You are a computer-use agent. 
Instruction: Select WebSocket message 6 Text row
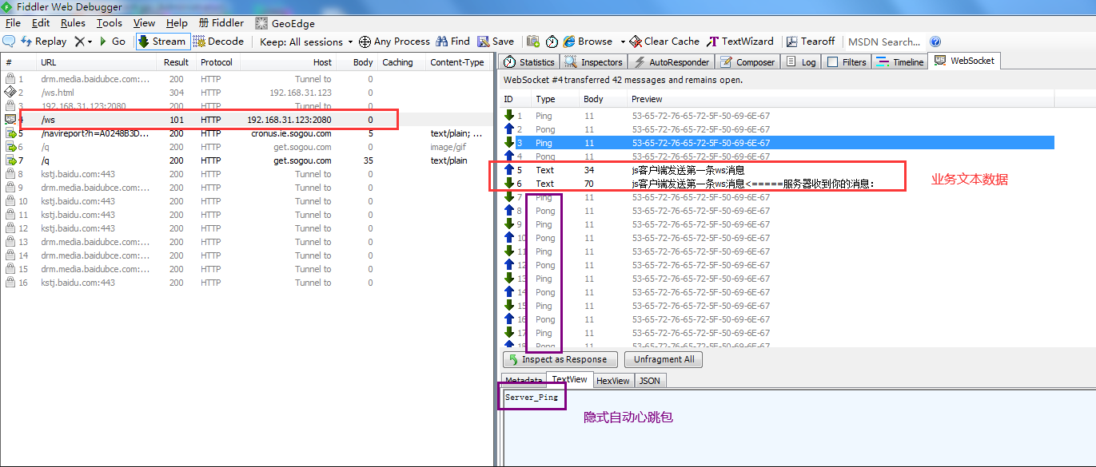point(777,184)
